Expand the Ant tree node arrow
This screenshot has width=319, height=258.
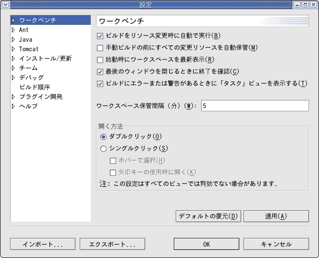[13, 30]
